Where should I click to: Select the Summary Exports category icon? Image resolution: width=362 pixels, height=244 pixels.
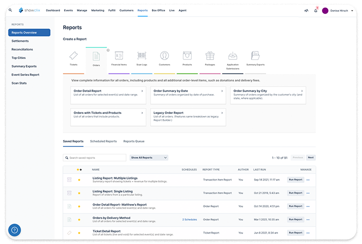click(x=255, y=55)
